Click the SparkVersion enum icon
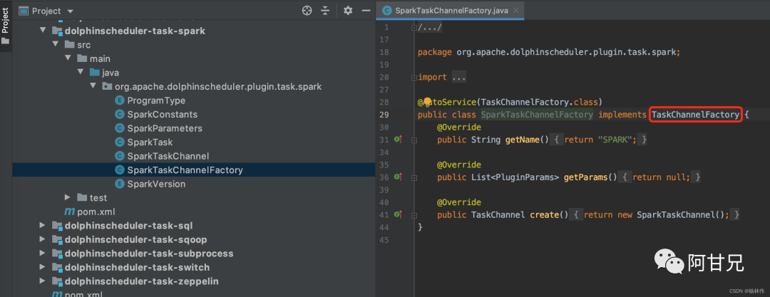This screenshot has width=770, height=297. [x=119, y=184]
